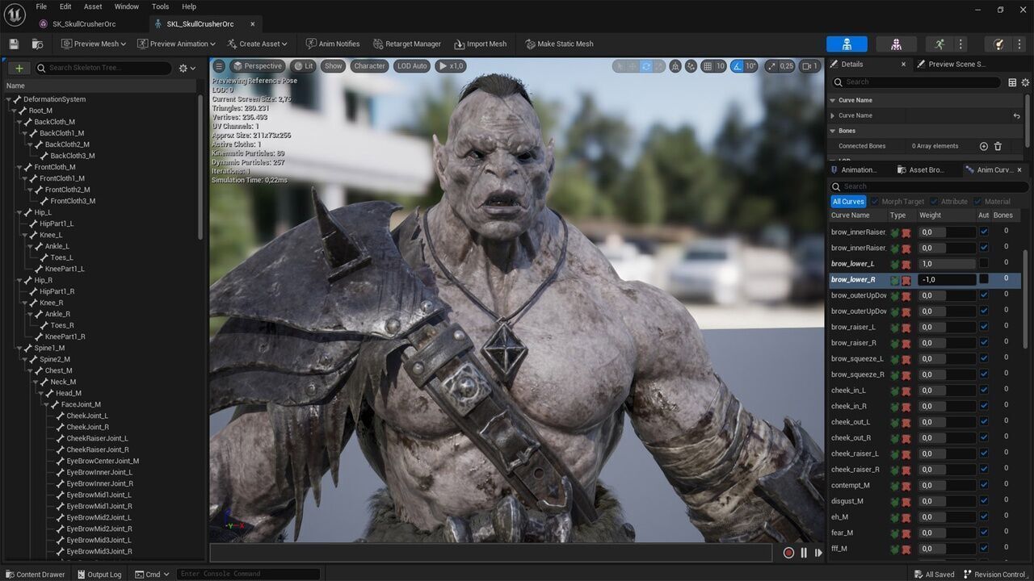The width and height of the screenshot is (1034, 581).
Task: Enable Auto checkbox for brow_lower_L
Action: tap(984, 263)
